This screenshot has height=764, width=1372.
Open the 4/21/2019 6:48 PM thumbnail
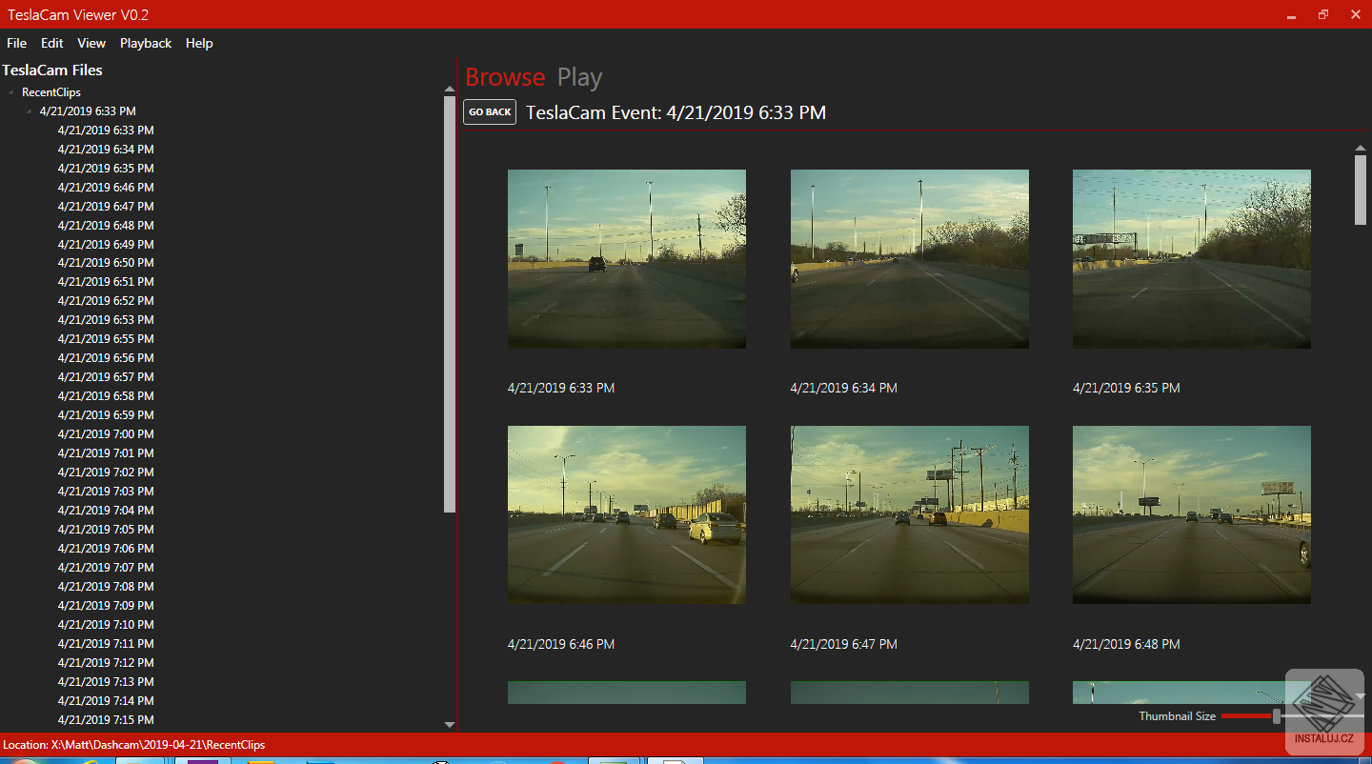[1191, 514]
